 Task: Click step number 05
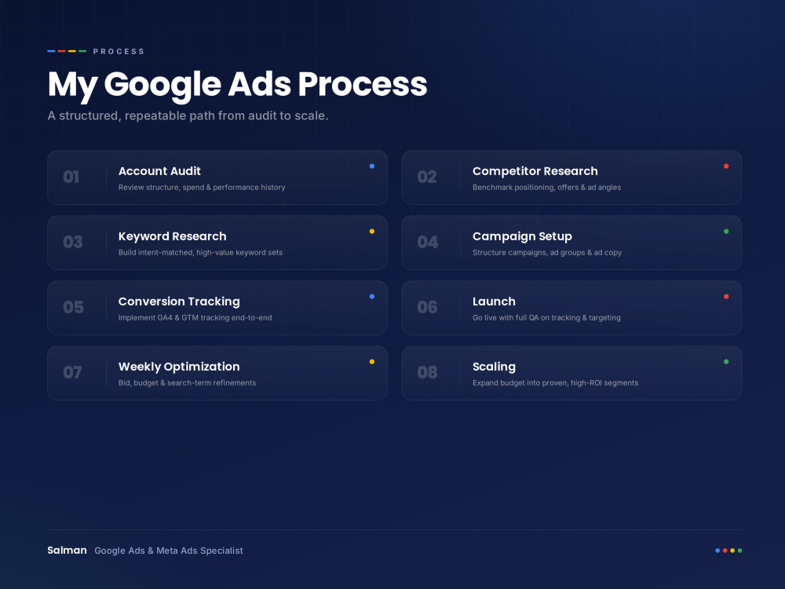(73, 307)
